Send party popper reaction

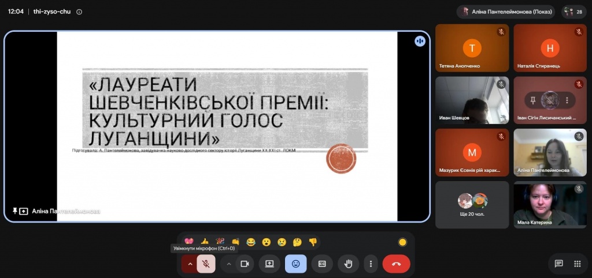(x=220, y=242)
